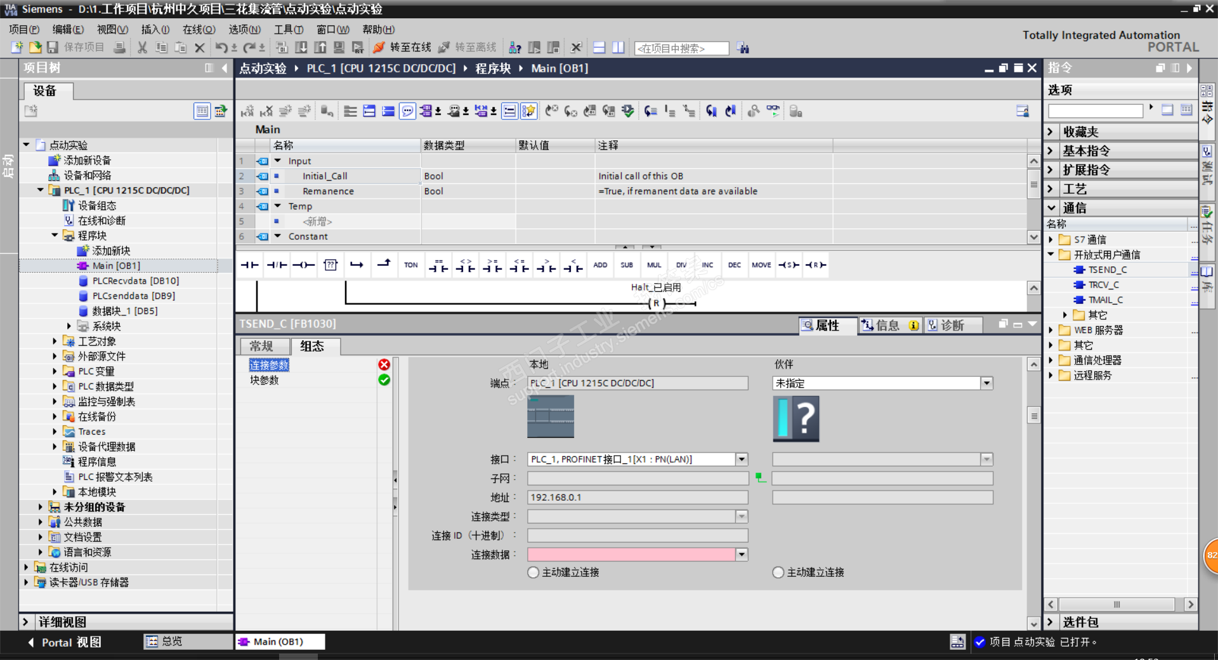Click the instructions panel horizontal scrollbar

(1117, 604)
